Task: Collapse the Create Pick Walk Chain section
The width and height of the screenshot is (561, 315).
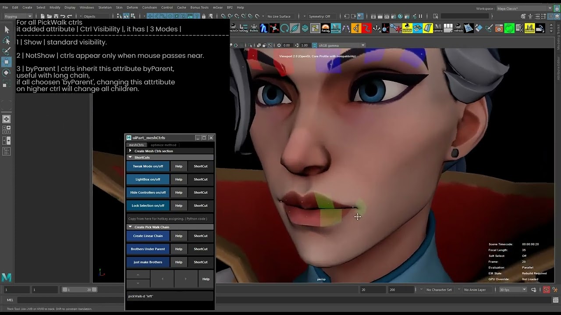Action: [170, 227]
